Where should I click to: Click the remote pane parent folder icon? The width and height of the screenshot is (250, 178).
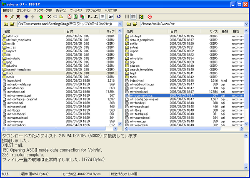129,24
